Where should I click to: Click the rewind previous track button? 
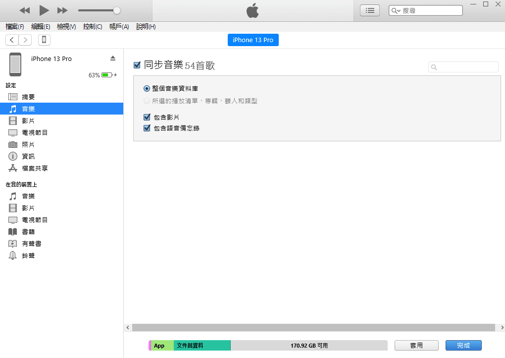24,10
